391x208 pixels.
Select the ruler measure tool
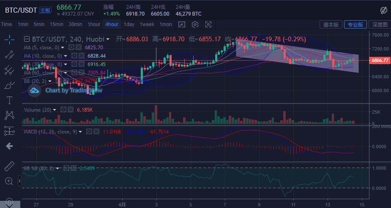pos(9,166)
